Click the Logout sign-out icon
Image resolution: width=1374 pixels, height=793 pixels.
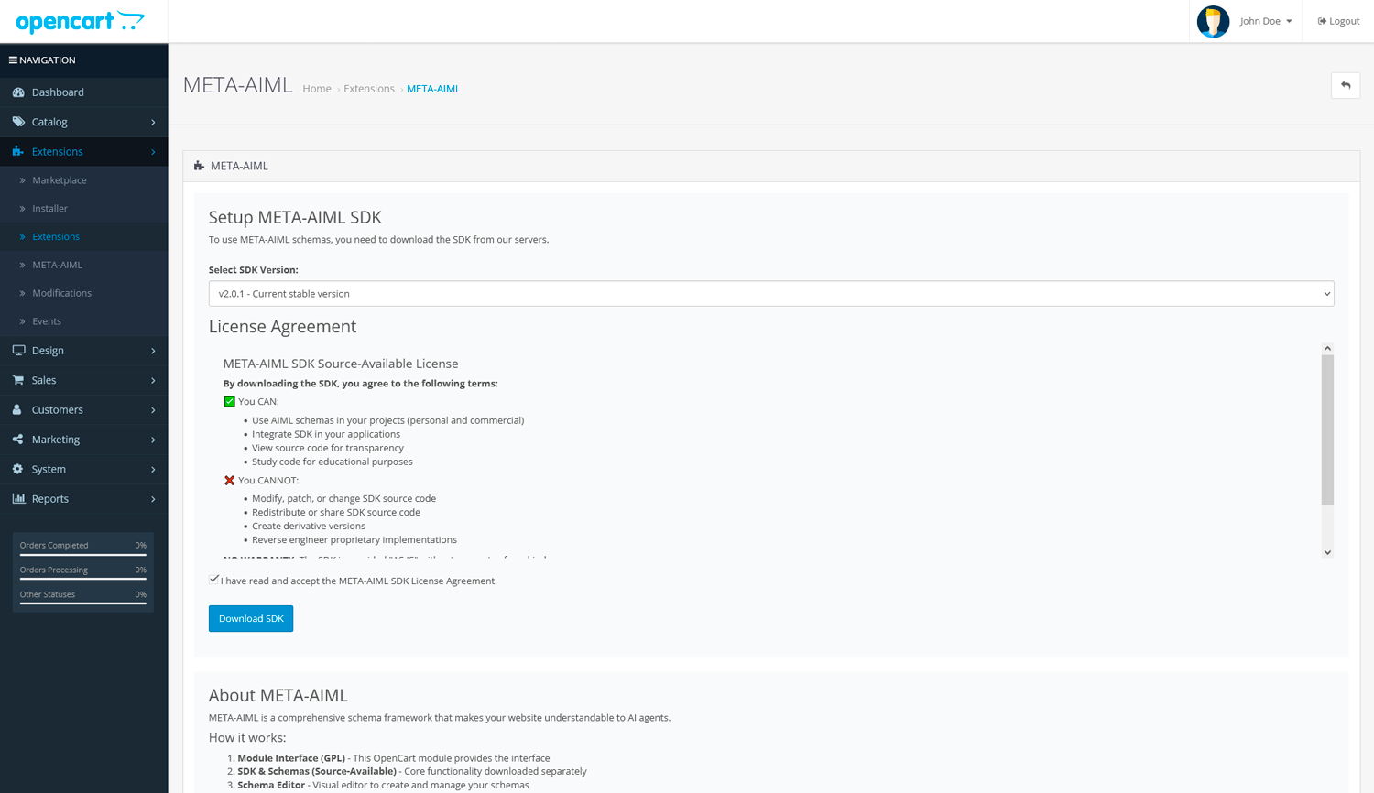1322,21
